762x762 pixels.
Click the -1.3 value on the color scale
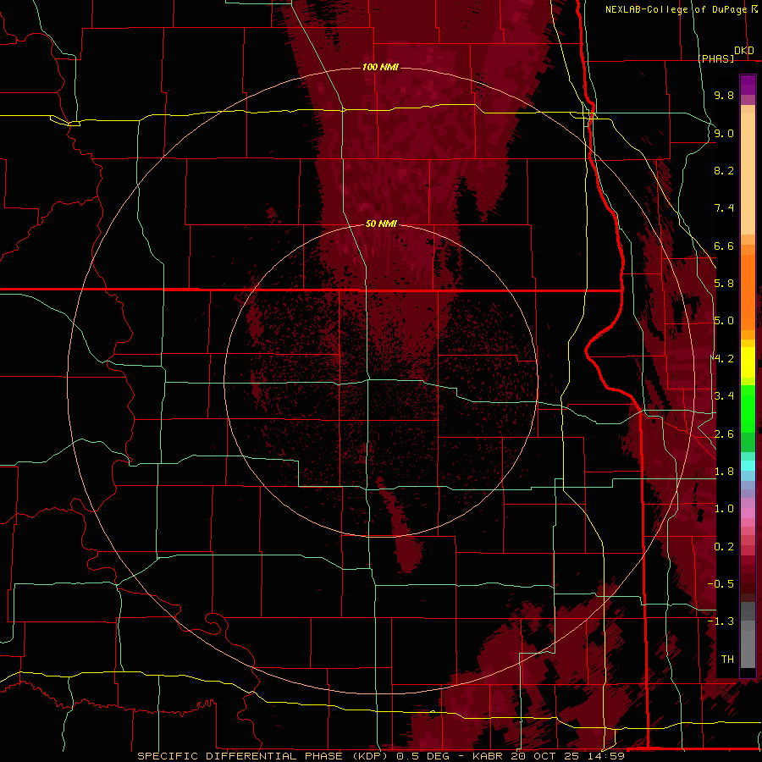click(721, 621)
